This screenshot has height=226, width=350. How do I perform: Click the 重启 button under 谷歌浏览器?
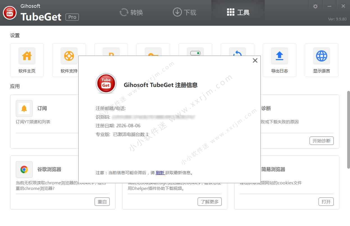coord(102,202)
